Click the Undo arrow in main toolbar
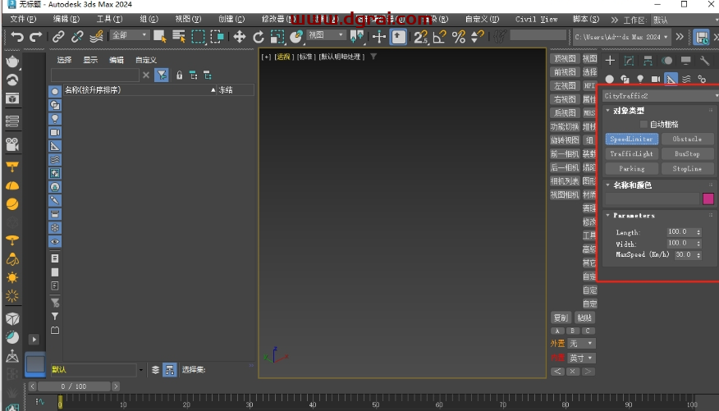The width and height of the screenshot is (719, 411). click(x=17, y=37)
